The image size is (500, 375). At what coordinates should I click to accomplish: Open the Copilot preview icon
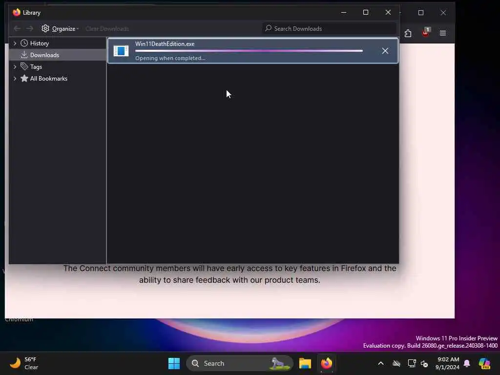pyautogui.click(x=484, y=363)
